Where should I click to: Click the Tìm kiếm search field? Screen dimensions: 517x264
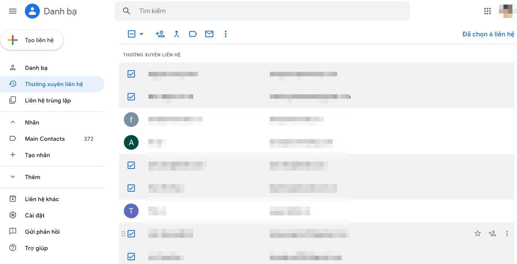[x=263, y=11]
